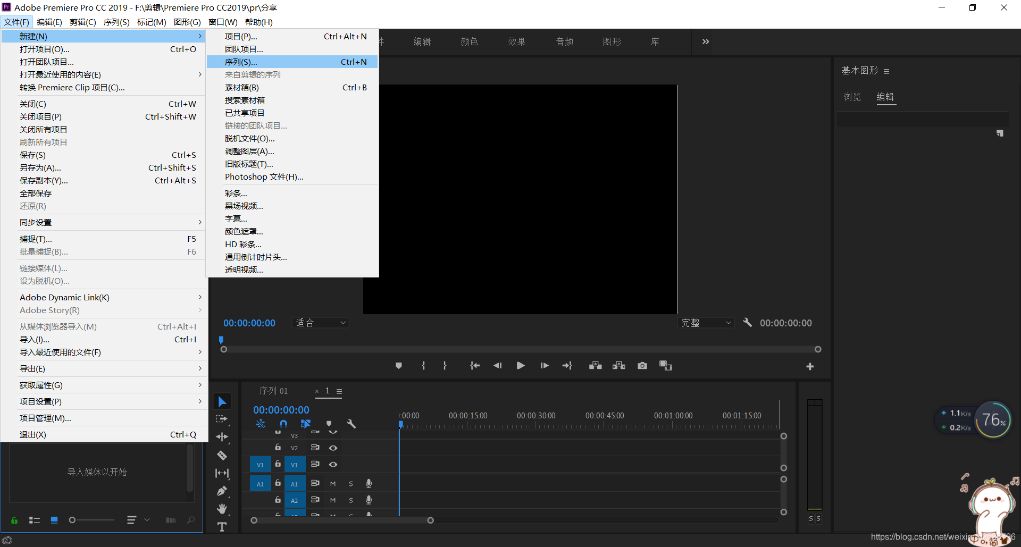
Task: Solo audio track A1
Action: click(351, 484)
